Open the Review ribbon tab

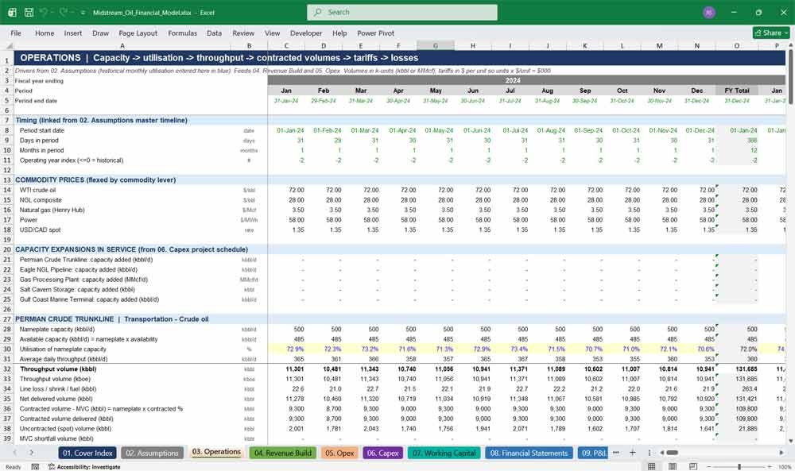243,33
